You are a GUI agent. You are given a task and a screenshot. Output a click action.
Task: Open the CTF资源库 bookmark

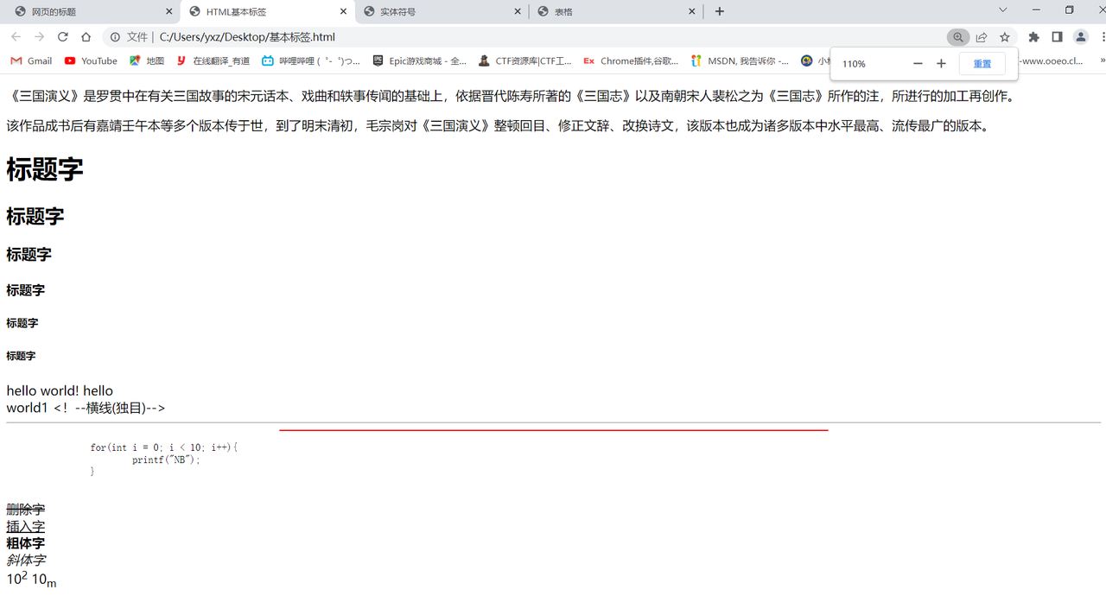(525, 61)
